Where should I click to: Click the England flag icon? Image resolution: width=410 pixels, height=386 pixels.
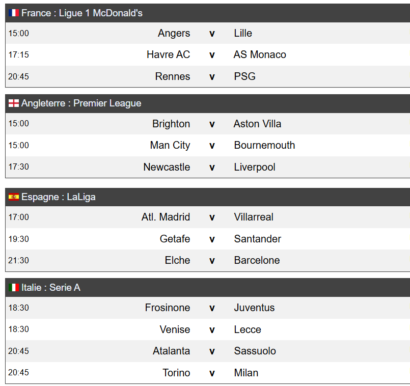14,103
